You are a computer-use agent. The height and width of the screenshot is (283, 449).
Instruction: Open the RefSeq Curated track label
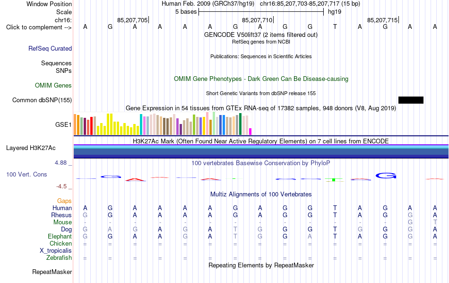(50, 48)
